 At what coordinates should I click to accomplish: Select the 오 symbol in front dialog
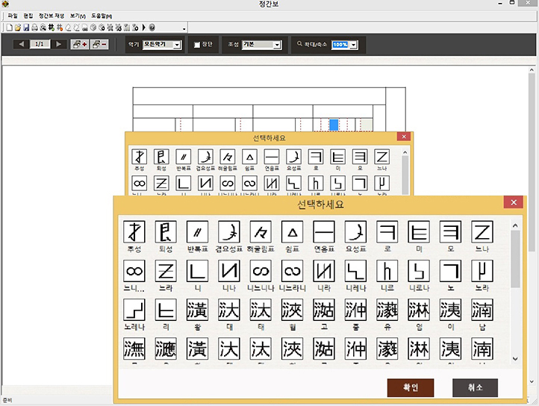coord(450,231)
